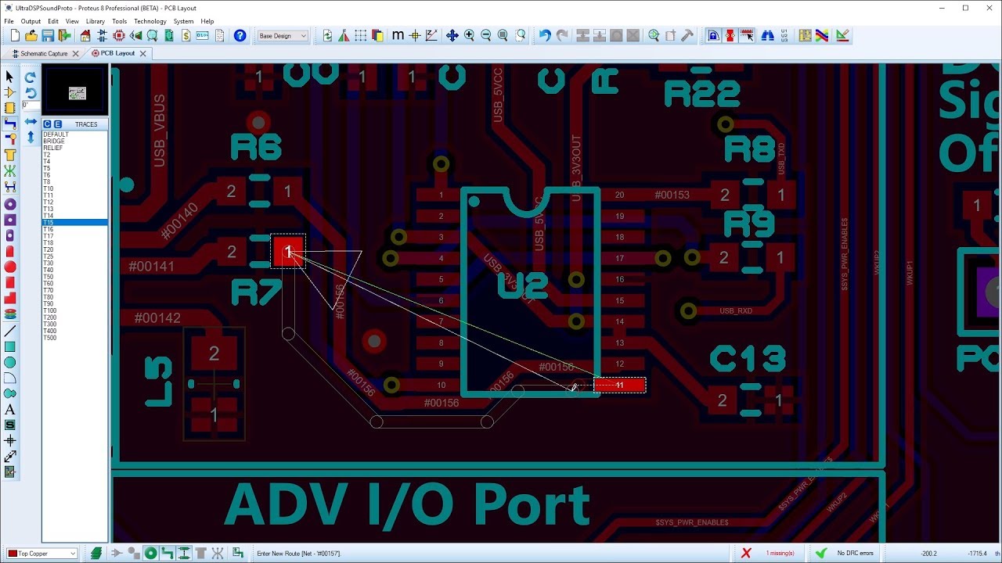Open the Library menu
The image size is (1002, 563).
(96, 21)
